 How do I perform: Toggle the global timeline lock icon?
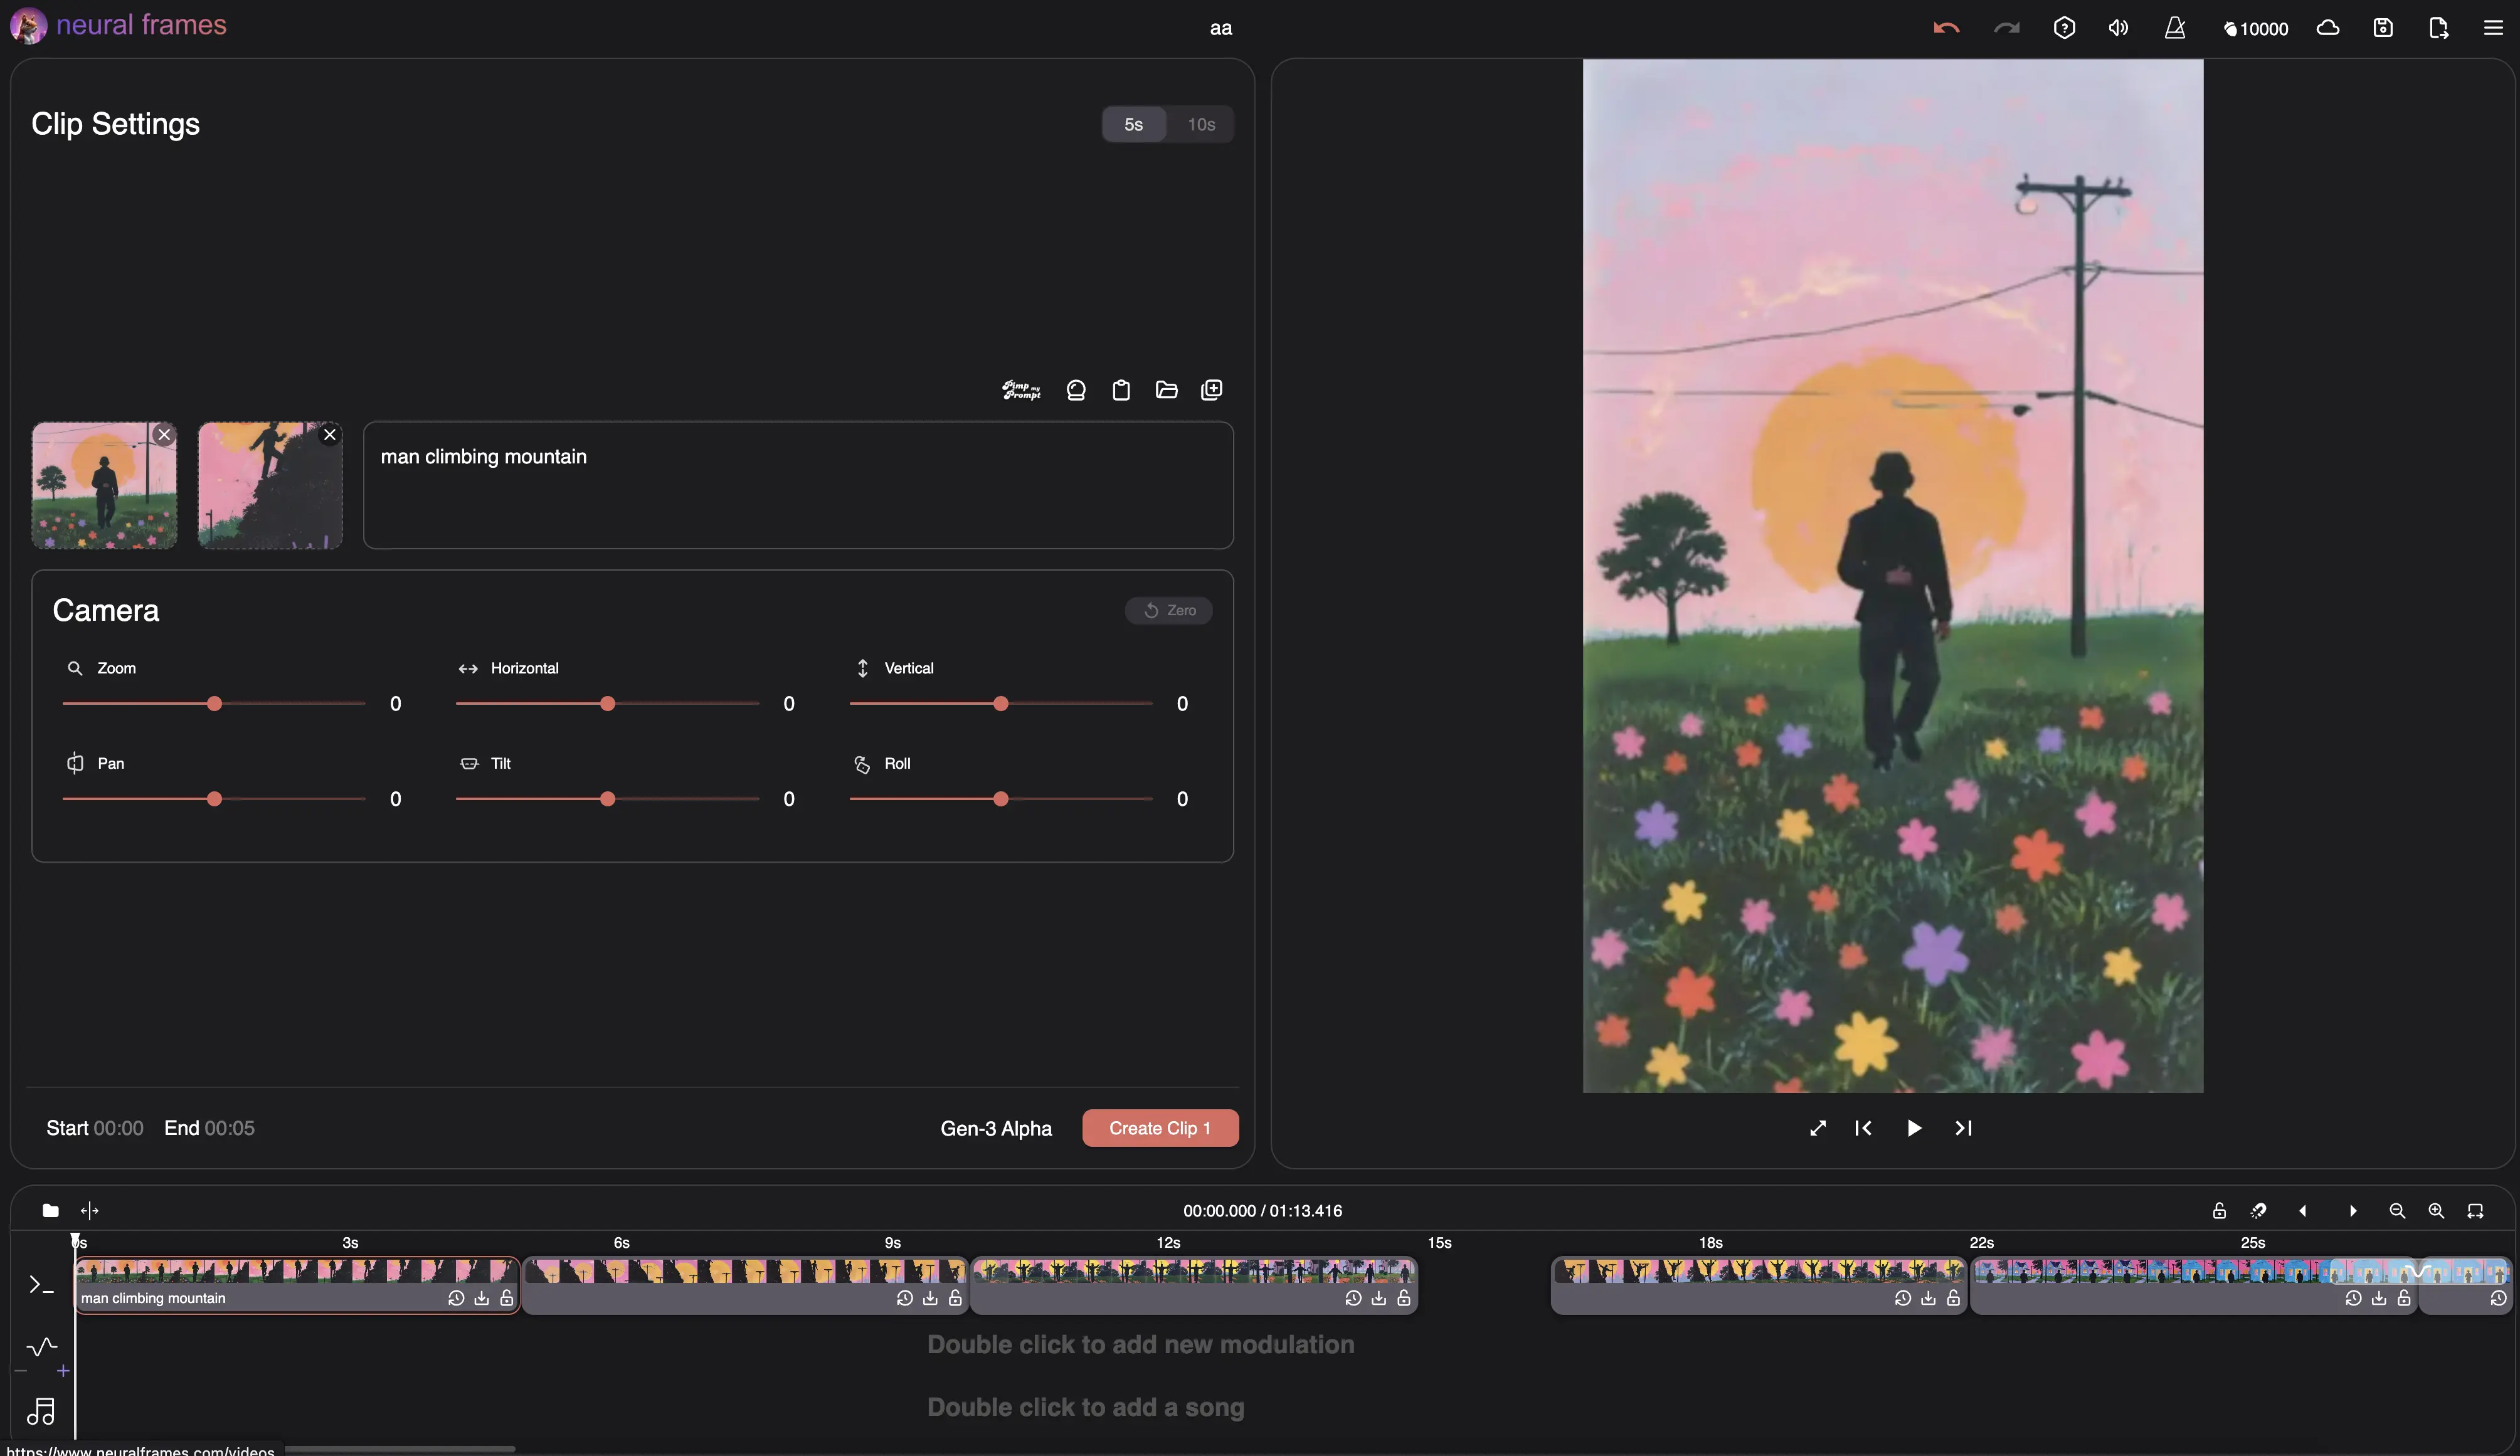pos(2219,1211)
